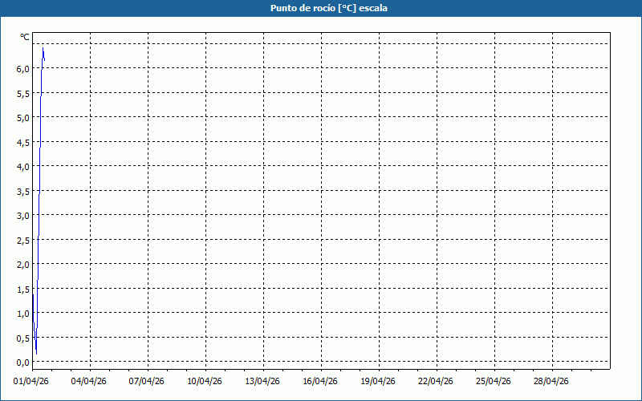The width and height of the screenshot is (642, 401).
Task: Click the 2,5 y-axis label
Action: click(x=23, y=240)
